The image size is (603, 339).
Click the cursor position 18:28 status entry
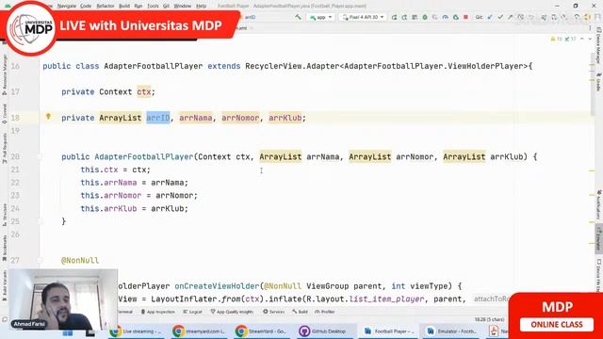coord(489,319)
